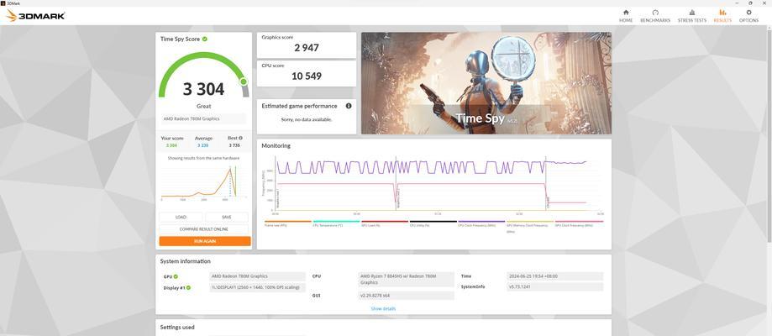Toggle the Frame rate (FPS) graph legend

point(288,223)
